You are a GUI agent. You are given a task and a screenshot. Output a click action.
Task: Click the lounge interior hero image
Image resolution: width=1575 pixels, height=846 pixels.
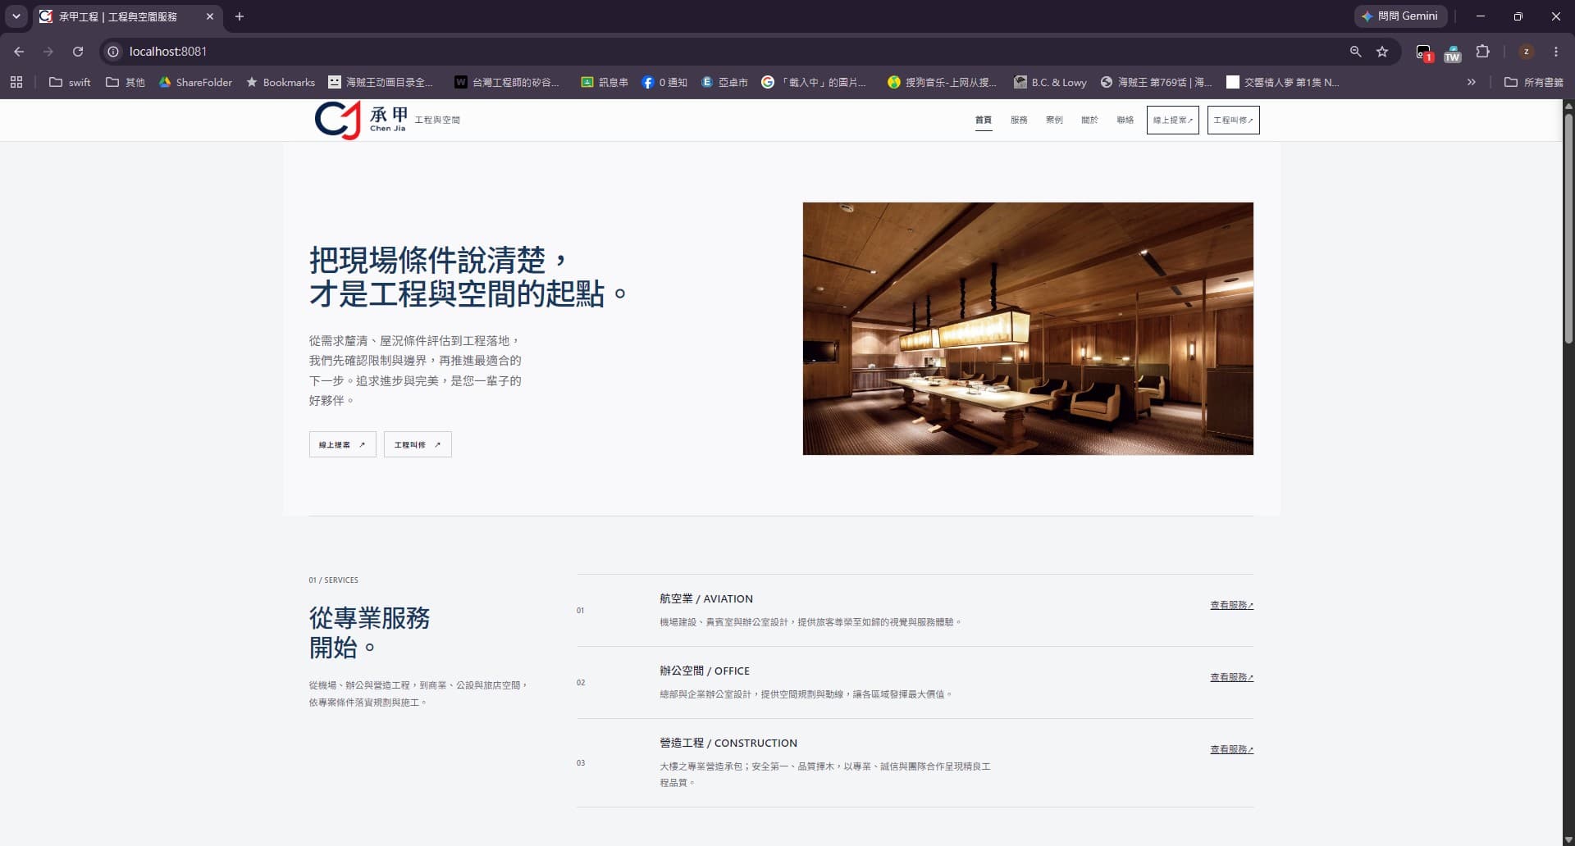click(x=1028, y=328)
